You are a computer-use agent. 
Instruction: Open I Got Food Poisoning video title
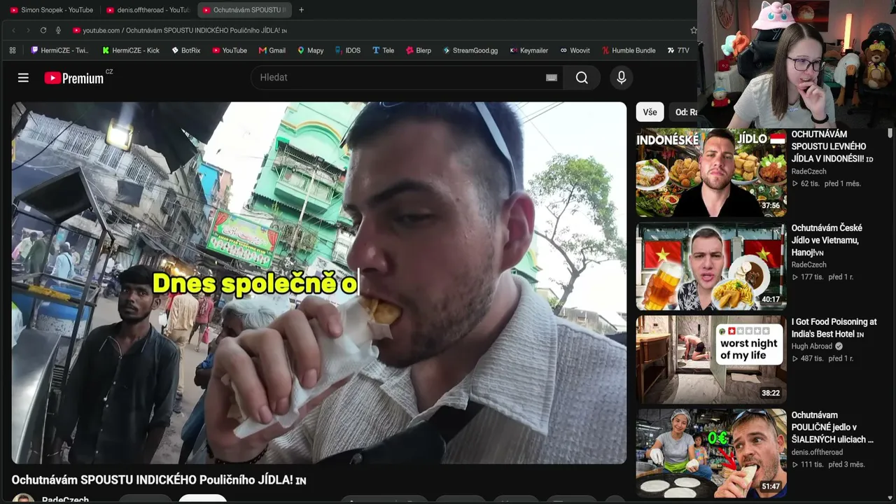click(834, 328)
